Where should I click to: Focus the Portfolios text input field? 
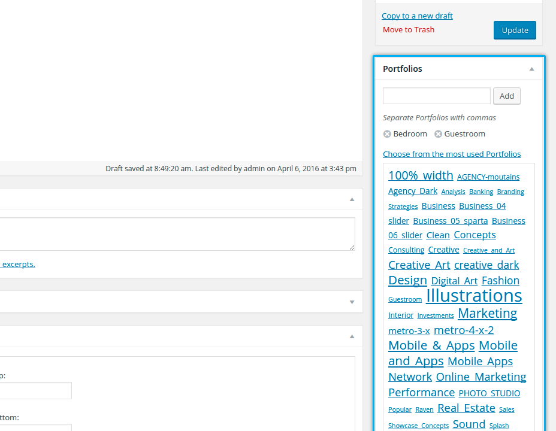(x=436, y=96)
